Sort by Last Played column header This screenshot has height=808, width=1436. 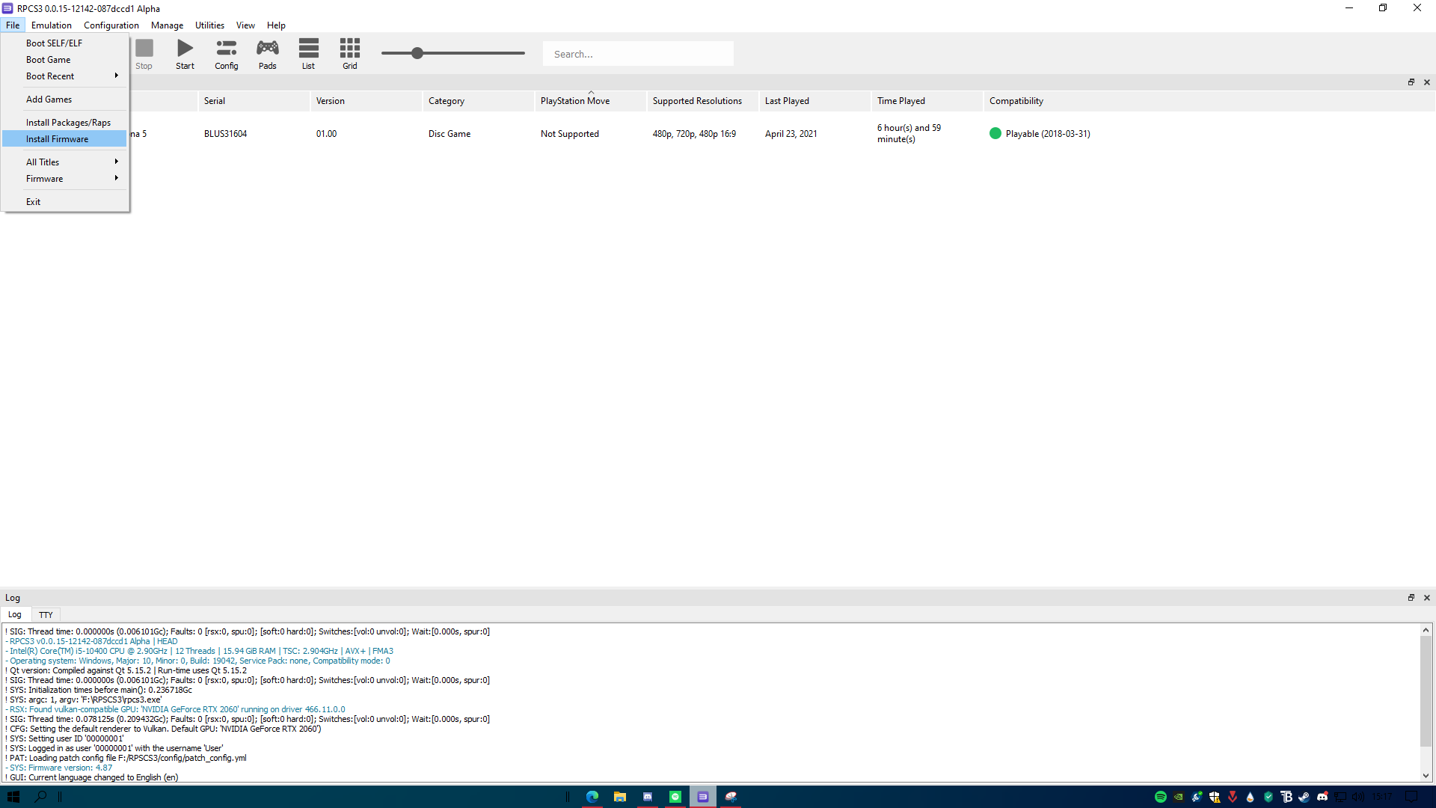(814, 101)
